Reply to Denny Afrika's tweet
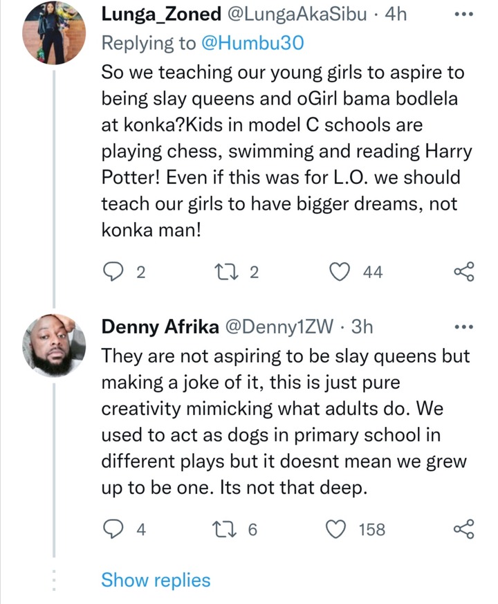This screenshot has width=498, height=604. tap(113, 529)
